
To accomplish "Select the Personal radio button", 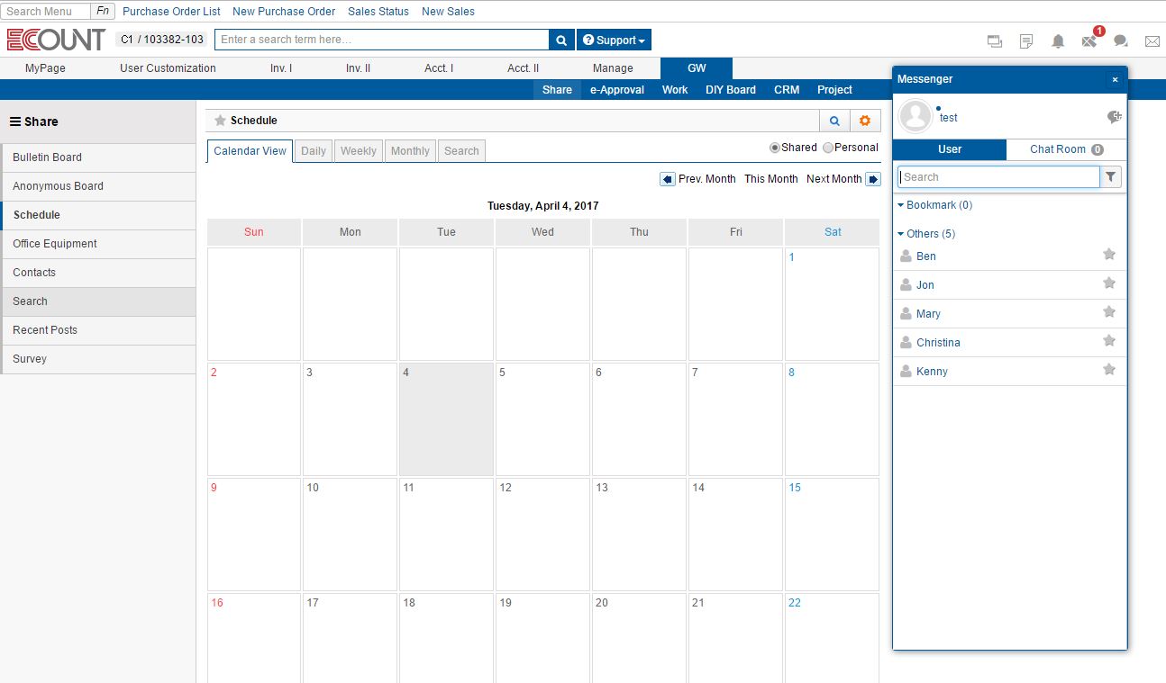I will coord(828,148).
